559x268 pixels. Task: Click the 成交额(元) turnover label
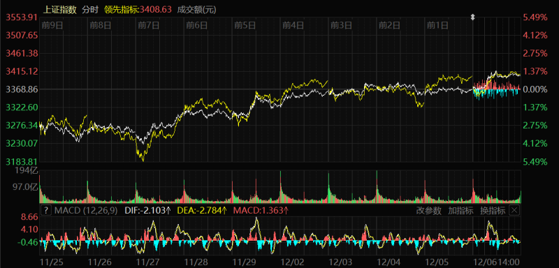pos(196,10)
